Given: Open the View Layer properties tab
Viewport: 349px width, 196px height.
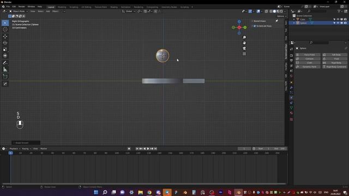Looking at the screenshot, I should coord(291,65).
